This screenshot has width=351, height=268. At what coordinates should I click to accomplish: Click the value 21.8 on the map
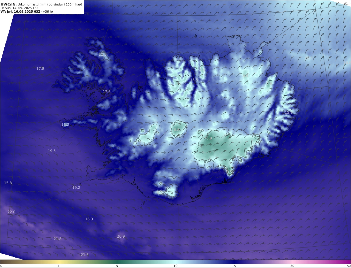58,239
